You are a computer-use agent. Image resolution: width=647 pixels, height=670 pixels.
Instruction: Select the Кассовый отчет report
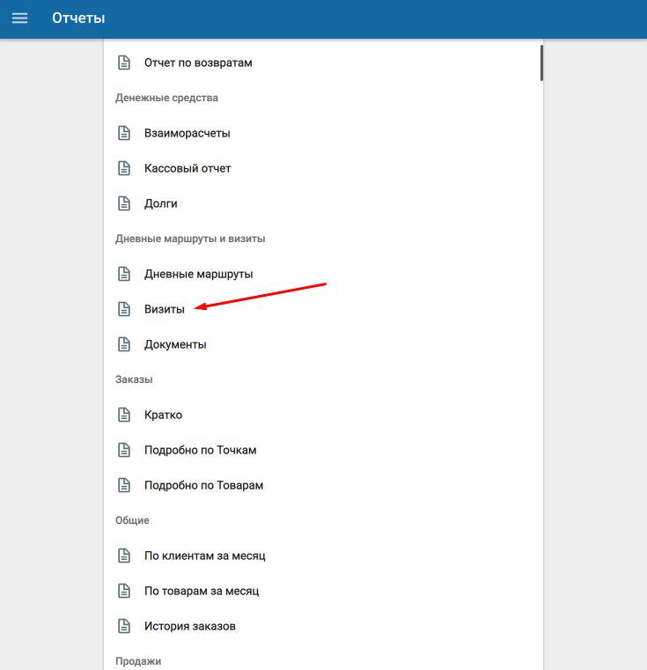click(x=187, y=168)
